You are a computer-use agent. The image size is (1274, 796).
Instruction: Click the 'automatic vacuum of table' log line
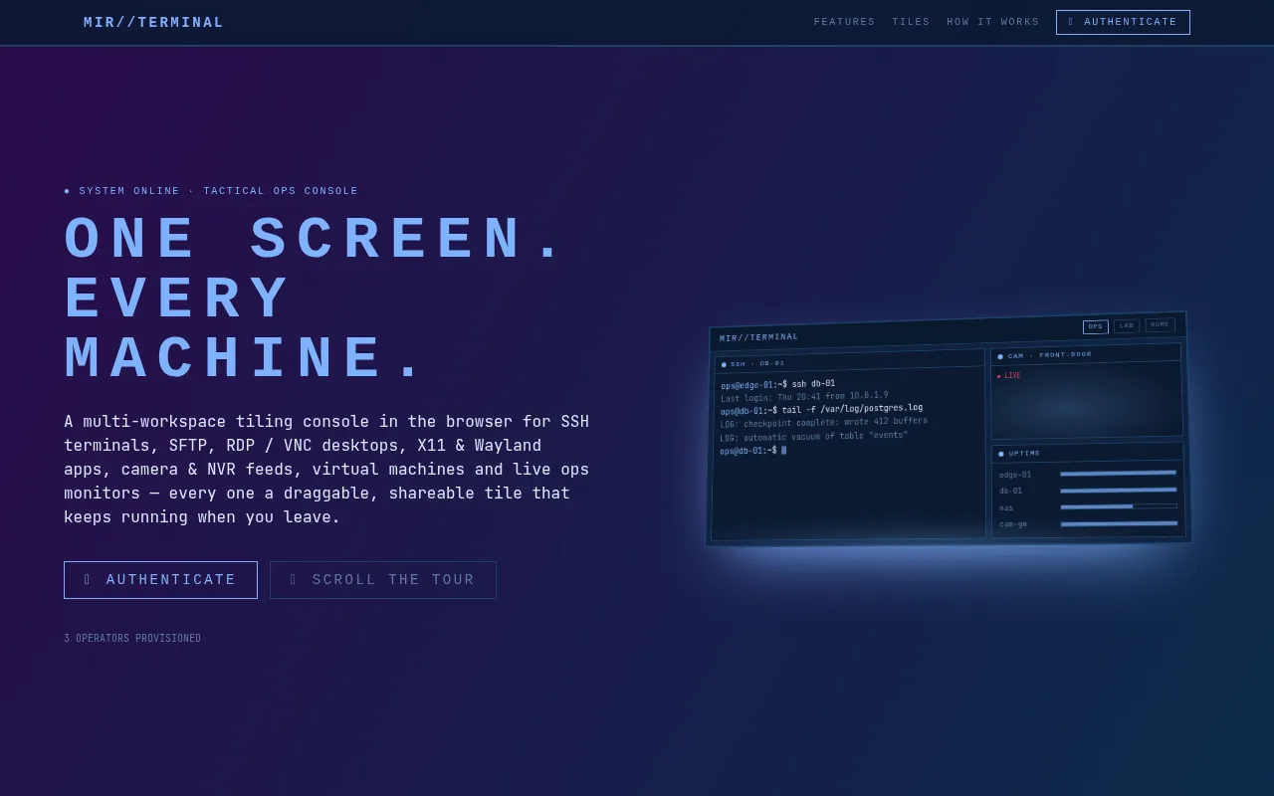[x=813, y=436]
